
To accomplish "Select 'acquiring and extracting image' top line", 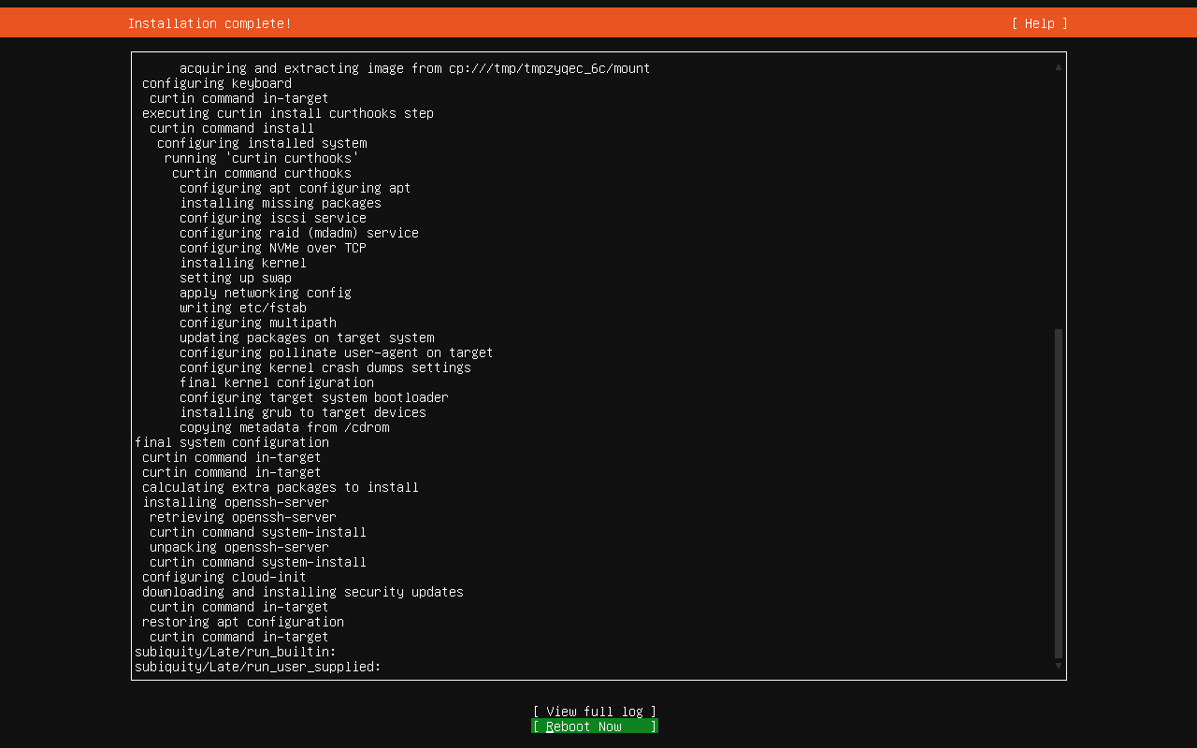I will point(415,68).
